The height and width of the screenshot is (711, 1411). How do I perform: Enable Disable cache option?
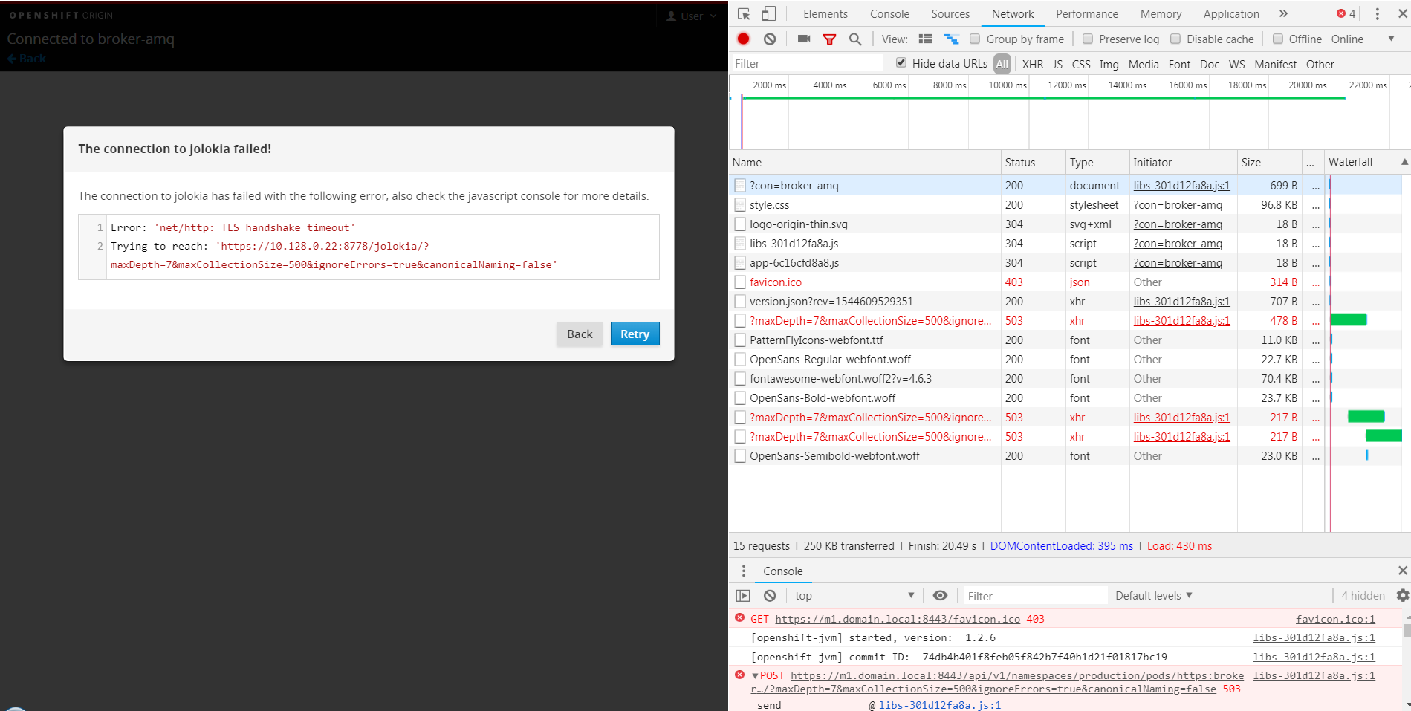pyautogui.click(x=1175, y=39)
